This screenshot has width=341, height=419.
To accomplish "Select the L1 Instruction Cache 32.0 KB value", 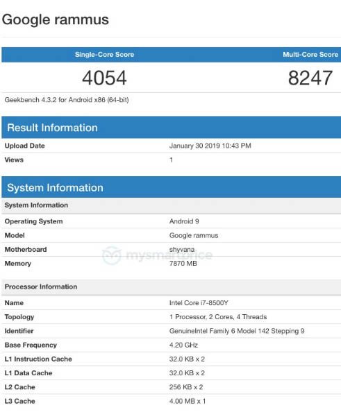I will (x=187, y=359).
